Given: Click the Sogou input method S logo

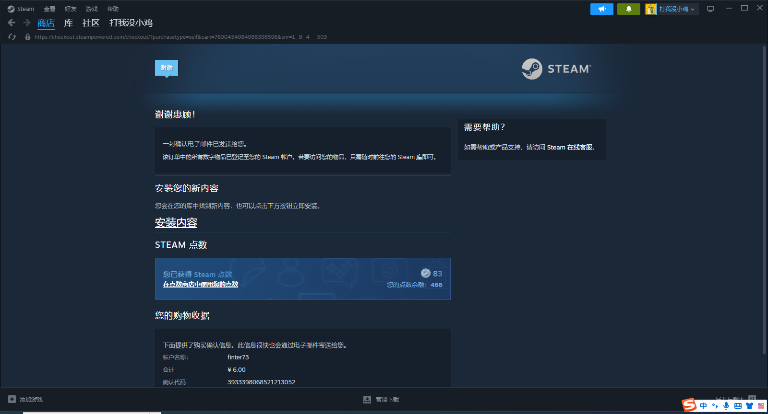Looking at the screenshot, I should click(689, 405).
